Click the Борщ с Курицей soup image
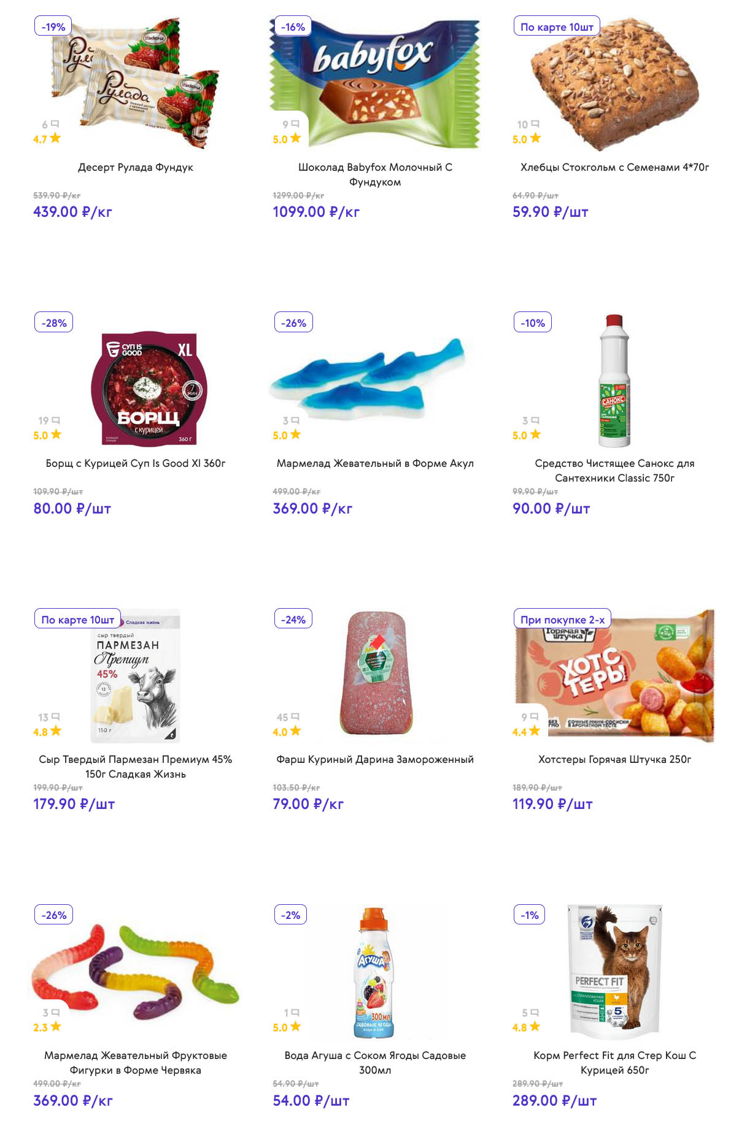739x1121 pixels. pos(149,388)
